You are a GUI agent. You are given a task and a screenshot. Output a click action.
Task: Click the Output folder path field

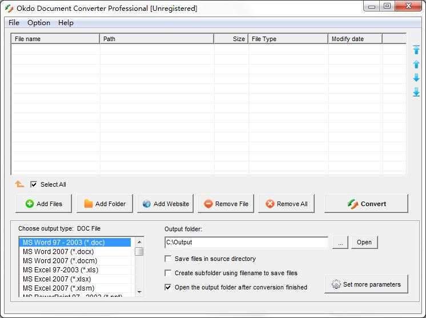click(x=246, y=243)
